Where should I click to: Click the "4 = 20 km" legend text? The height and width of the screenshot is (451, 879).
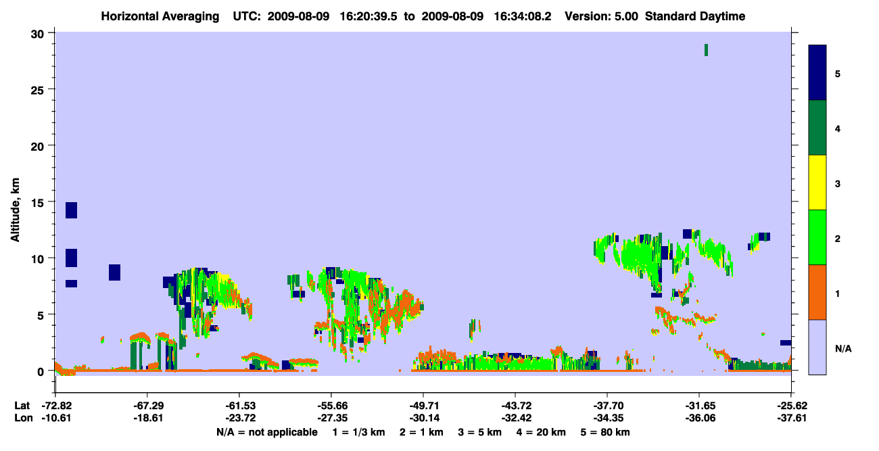click(x=542, y=432)
